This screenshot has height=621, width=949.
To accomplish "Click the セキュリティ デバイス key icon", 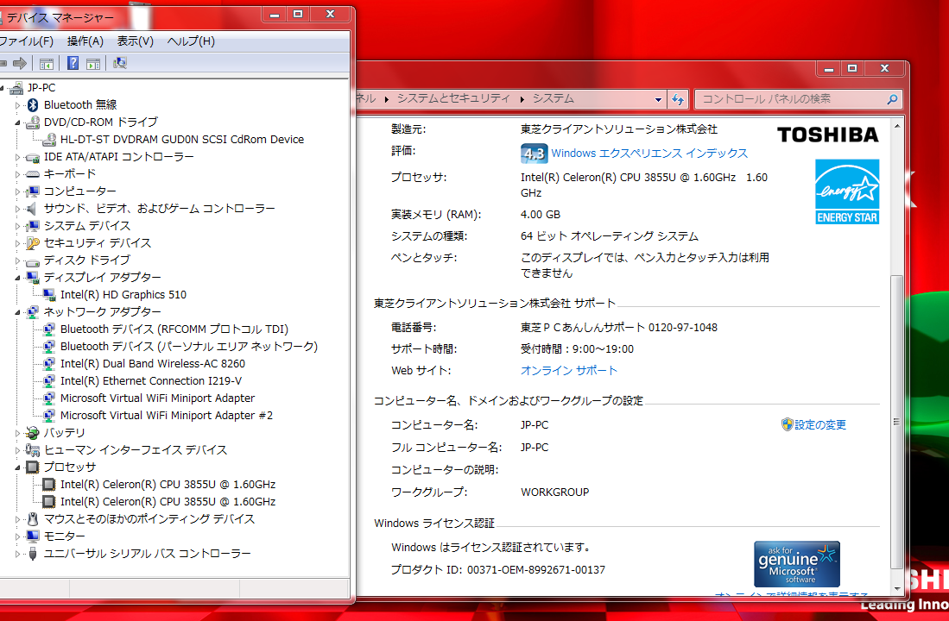I will [x=33, y=243].
